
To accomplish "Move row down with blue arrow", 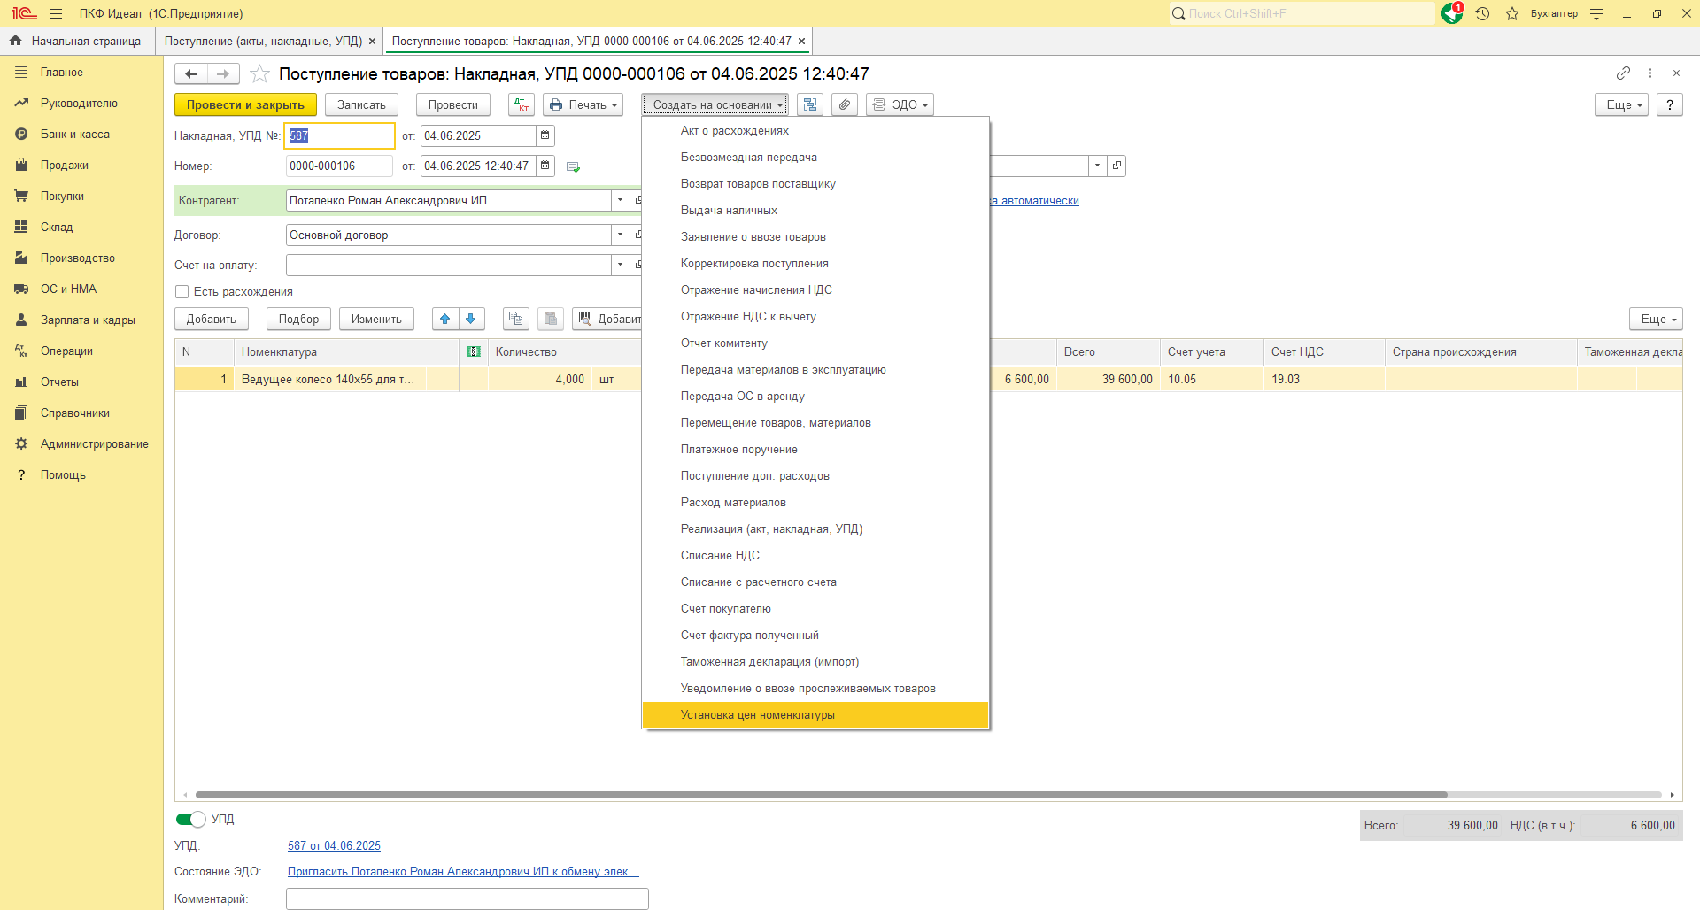I will tap(471, 319).
